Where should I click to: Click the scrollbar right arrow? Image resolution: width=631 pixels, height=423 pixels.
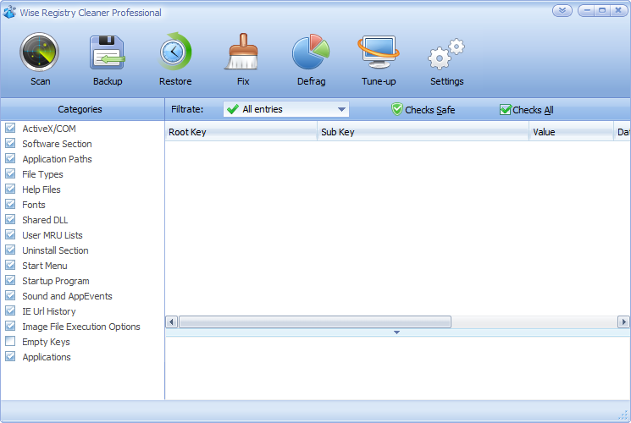click(x=623, y=322)
